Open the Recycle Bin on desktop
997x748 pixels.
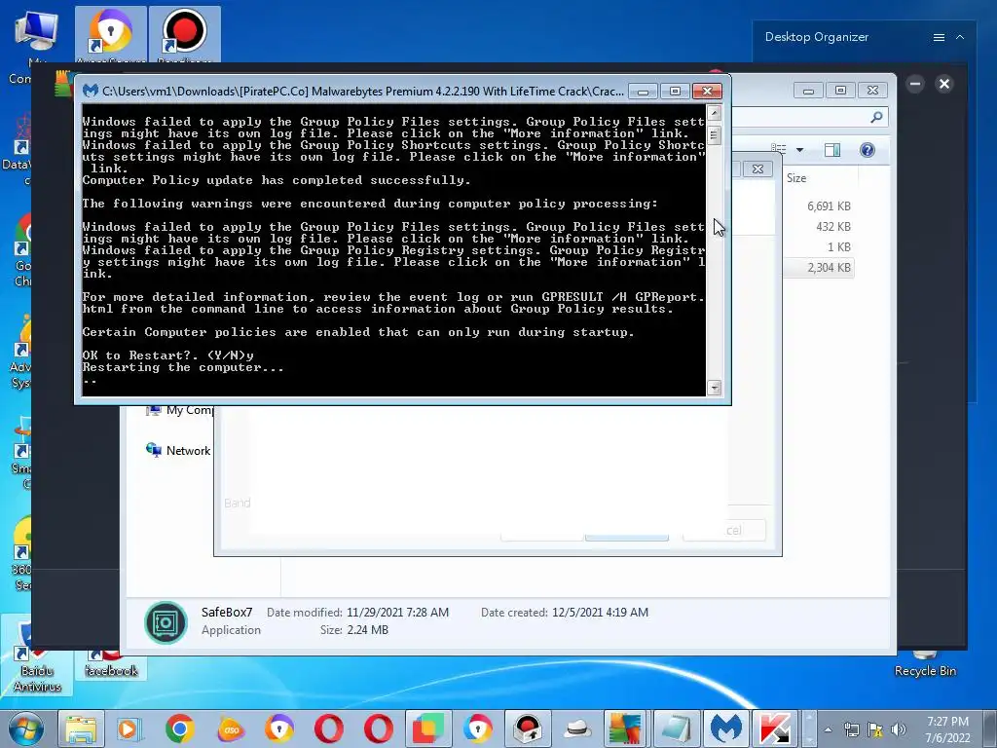coord(925,664)
